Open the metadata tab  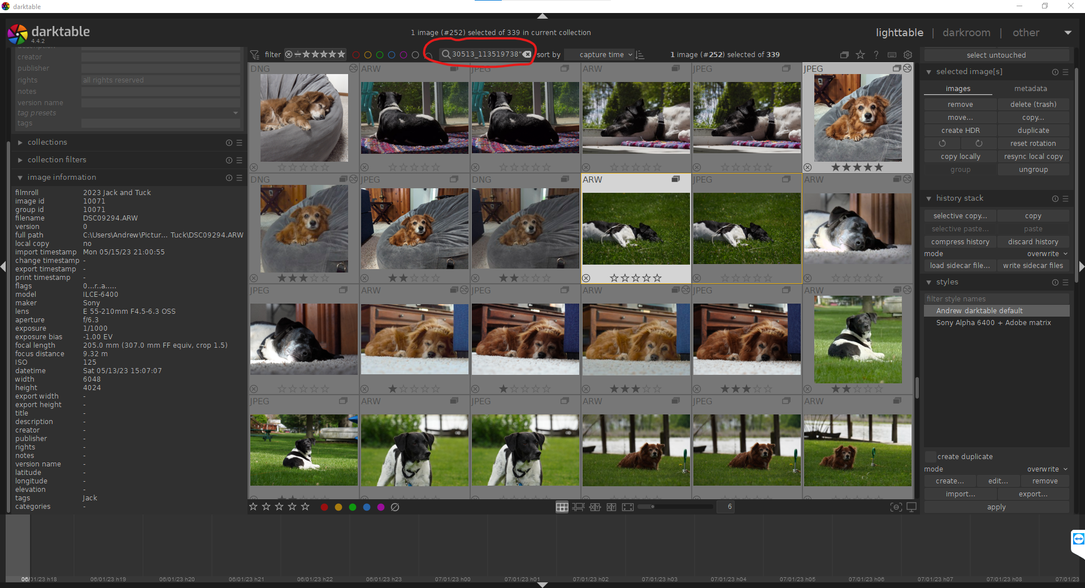[1030, 89]
